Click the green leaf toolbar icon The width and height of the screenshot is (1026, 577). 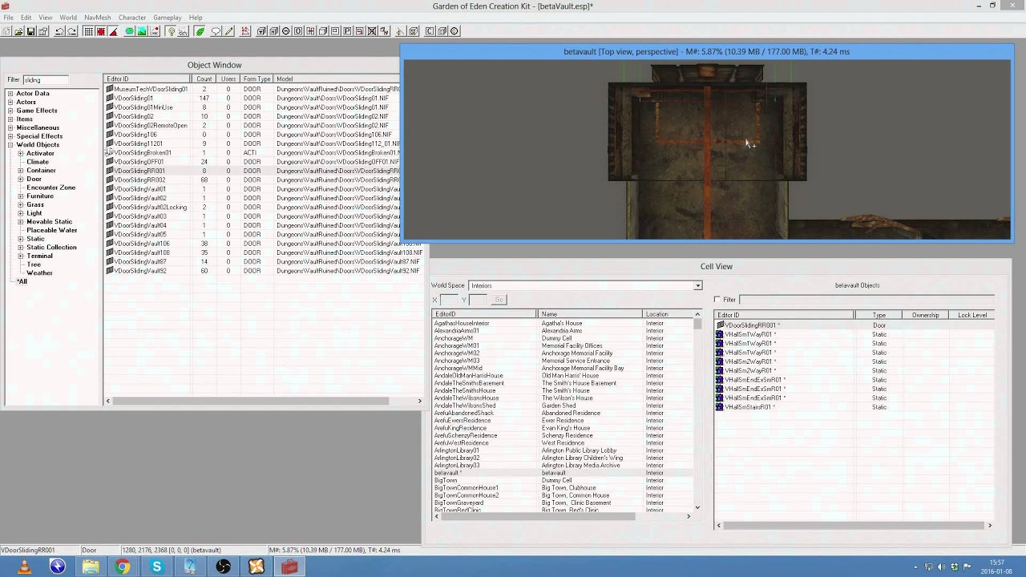200,31
